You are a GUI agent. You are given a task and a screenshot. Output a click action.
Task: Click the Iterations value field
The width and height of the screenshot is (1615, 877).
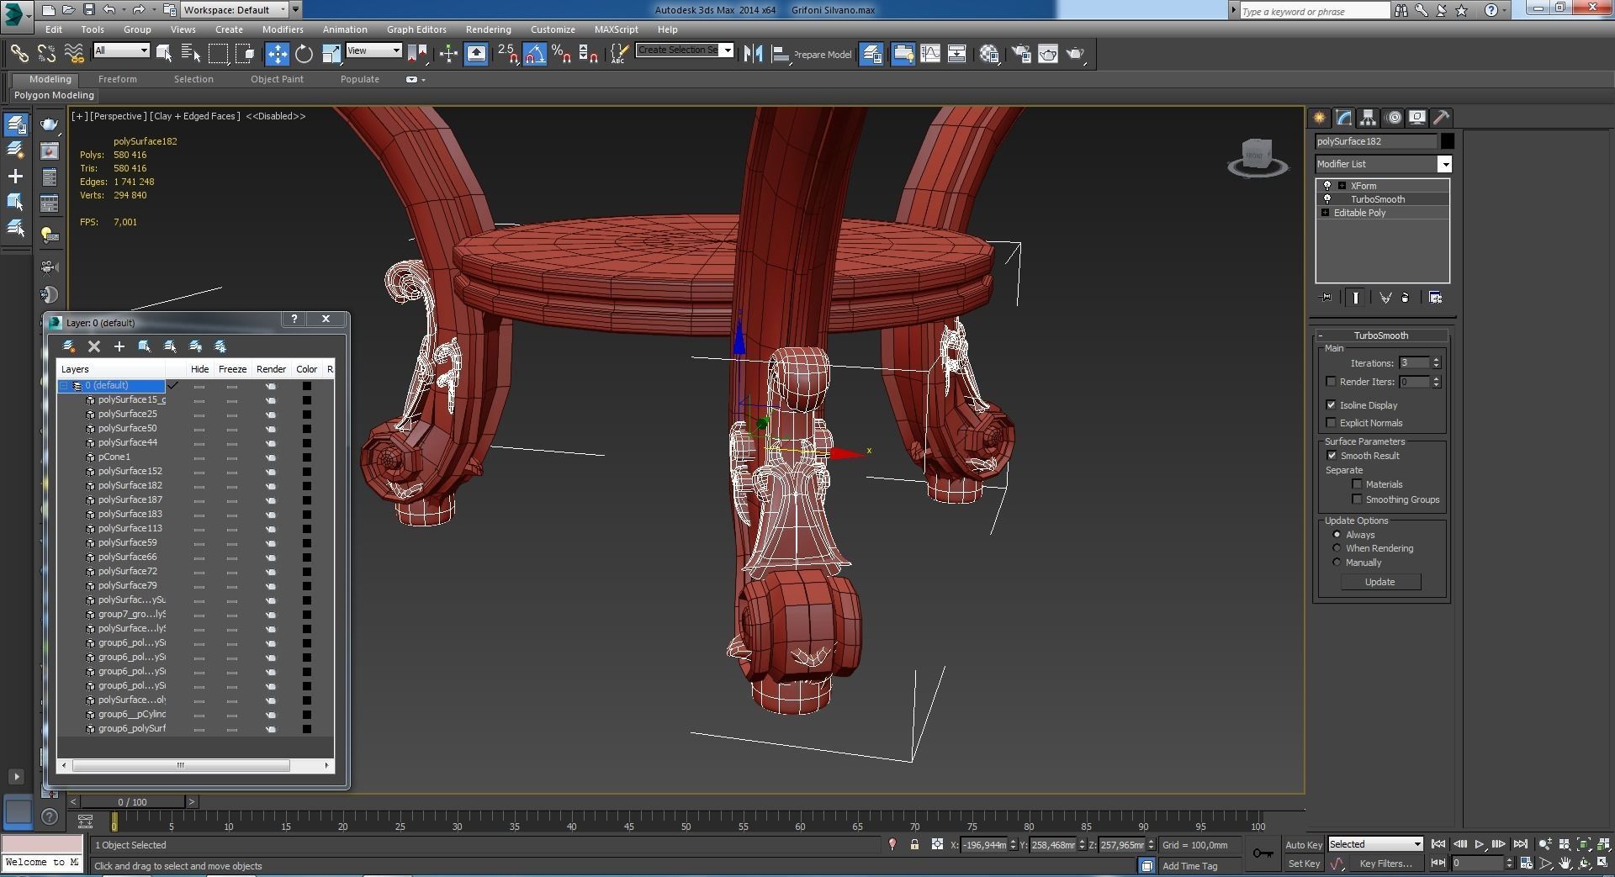click(x=1414, y=362)
